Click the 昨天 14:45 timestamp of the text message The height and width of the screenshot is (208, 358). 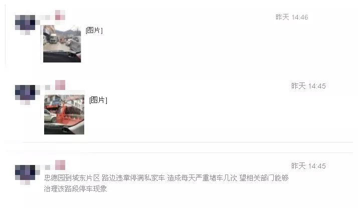[x=308, y=166]
